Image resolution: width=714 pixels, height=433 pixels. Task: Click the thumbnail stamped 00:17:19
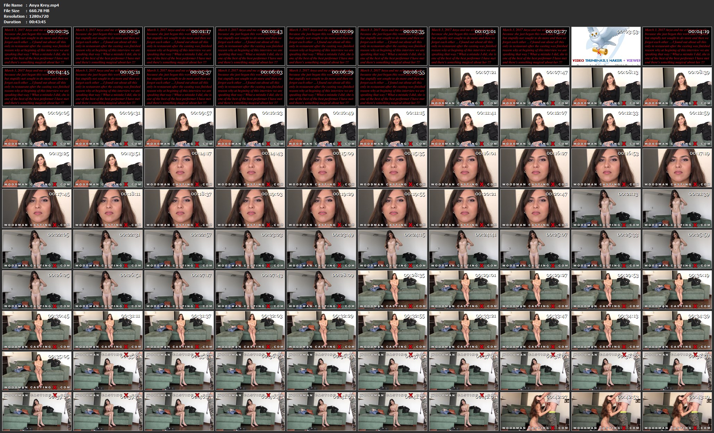pyautogui.click(x=677, y=168)
